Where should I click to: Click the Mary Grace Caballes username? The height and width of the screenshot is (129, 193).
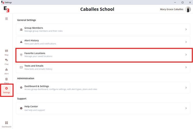click(x=172, y=9)
